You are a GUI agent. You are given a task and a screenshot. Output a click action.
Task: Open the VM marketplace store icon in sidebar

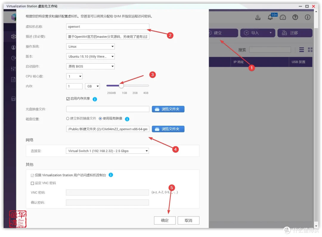[x=13, y=99]
